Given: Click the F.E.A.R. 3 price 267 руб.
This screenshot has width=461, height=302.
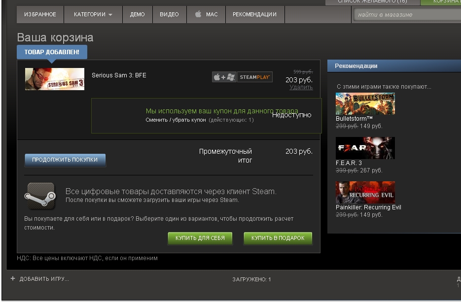Looking at the screenshot, I should point(371,170).
